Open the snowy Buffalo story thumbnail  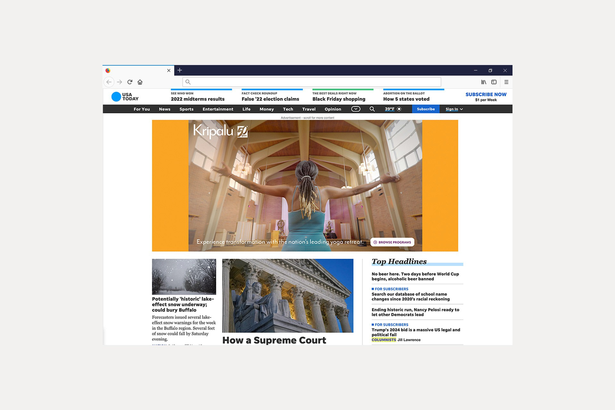184,277
